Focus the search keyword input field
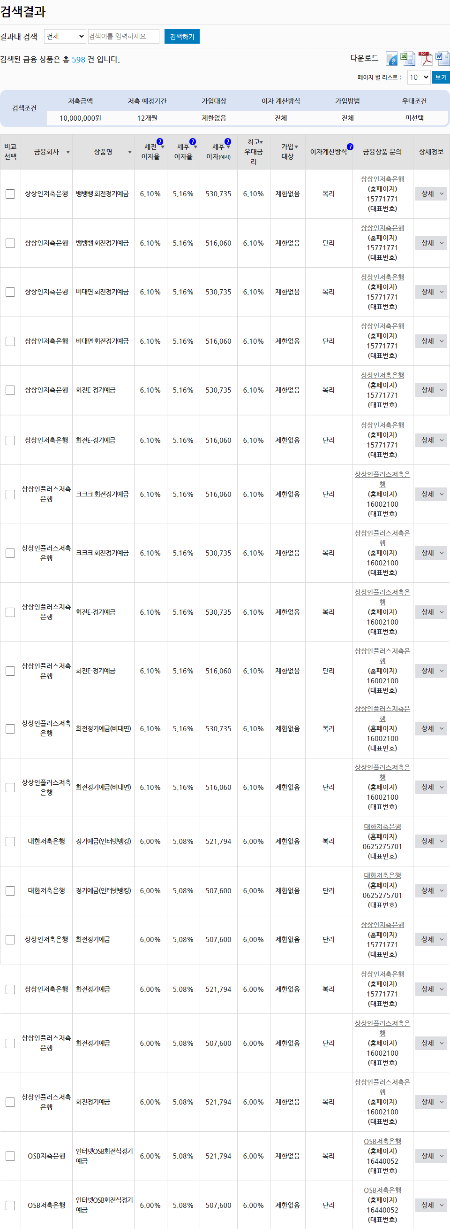The image size is (450, 1229). coord(124,36)
